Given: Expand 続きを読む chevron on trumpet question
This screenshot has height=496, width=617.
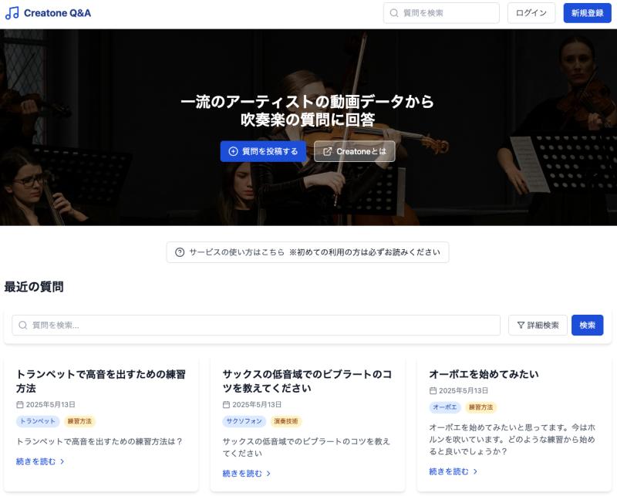Looking at the screenshot, I should click(x=62, y=461).
